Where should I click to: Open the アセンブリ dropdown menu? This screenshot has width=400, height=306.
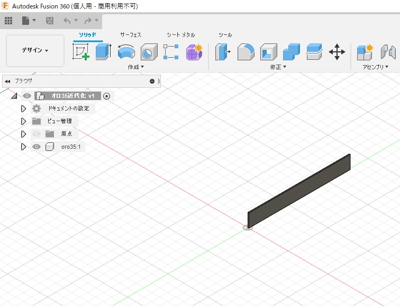click(376, 67)
